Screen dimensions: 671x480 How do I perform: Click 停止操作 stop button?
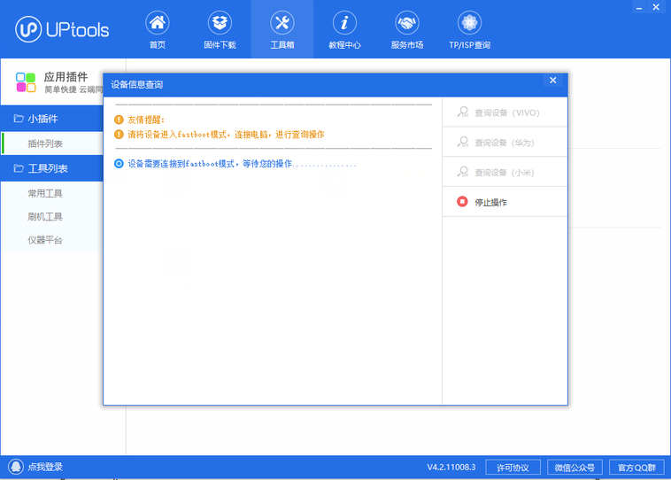[x=505, y=202]
